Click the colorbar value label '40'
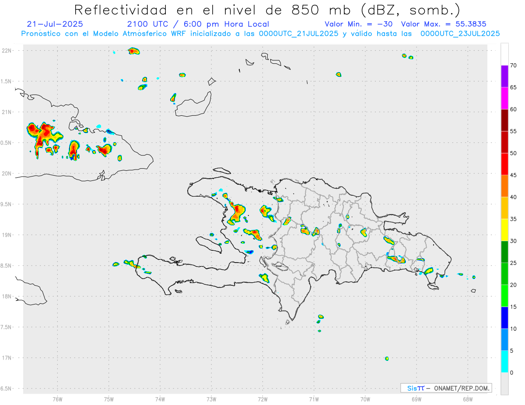525x405 pixels. pyautogui.click(x=514, y=197)
